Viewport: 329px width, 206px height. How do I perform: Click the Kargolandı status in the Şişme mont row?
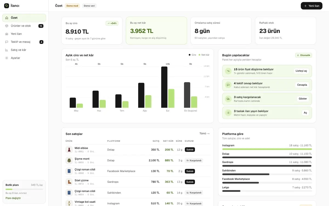point(194,160)
